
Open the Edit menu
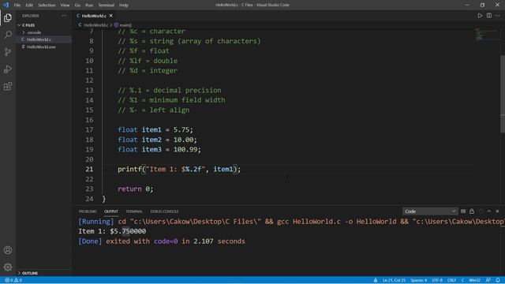29,5
